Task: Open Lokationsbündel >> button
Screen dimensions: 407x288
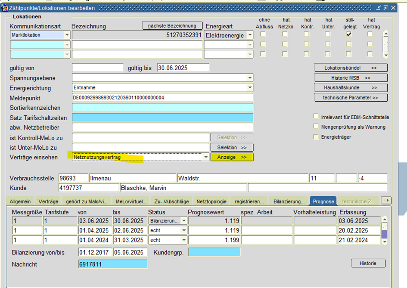Action: (351, 68)
